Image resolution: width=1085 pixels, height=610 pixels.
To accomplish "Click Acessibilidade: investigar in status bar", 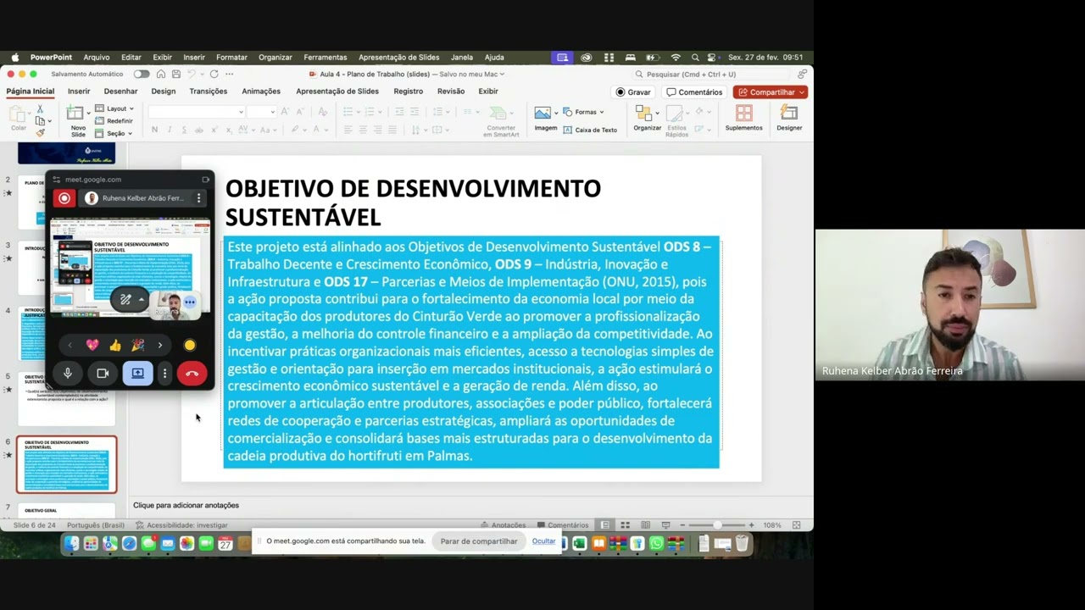I will [182, 525].
